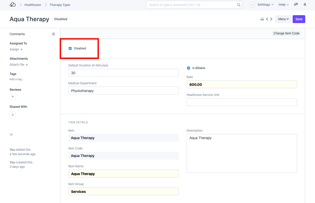
Task: Click the cloud home logo icon
Action: (x=13, y=5)
